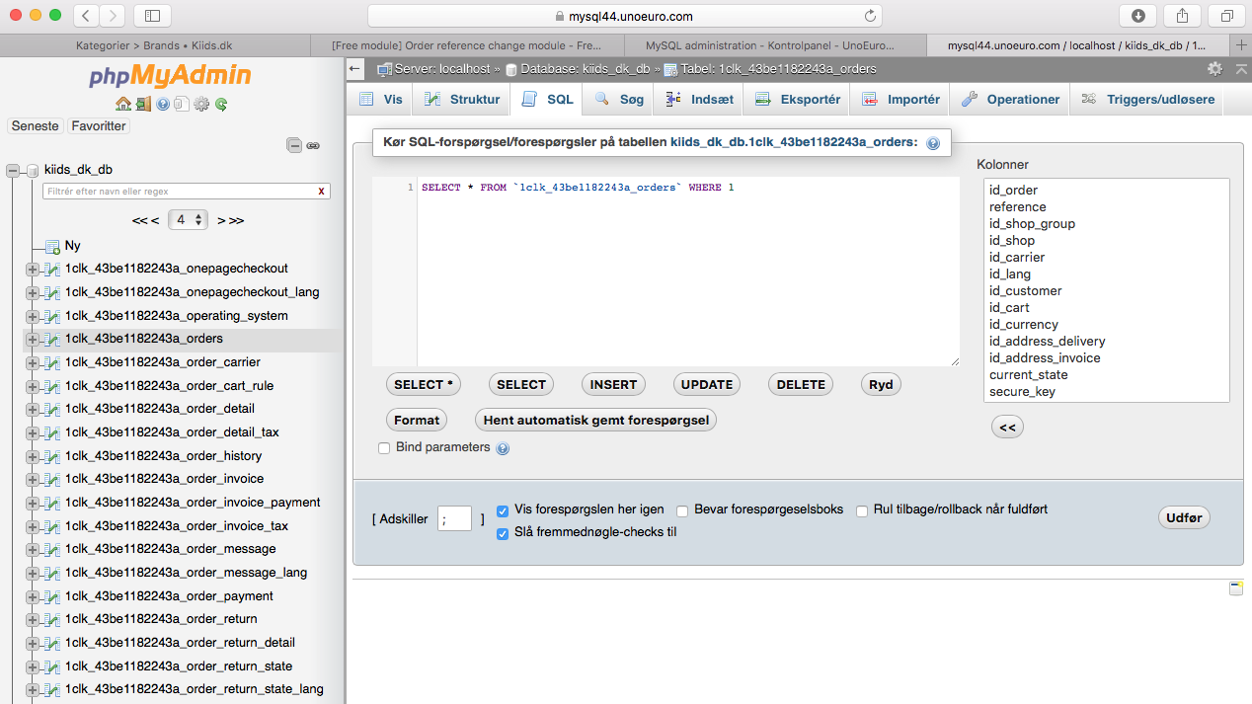Run the query with Udfør
Screen dimensions: 1252x704
pyautogui.click(x=1184, y=517)
